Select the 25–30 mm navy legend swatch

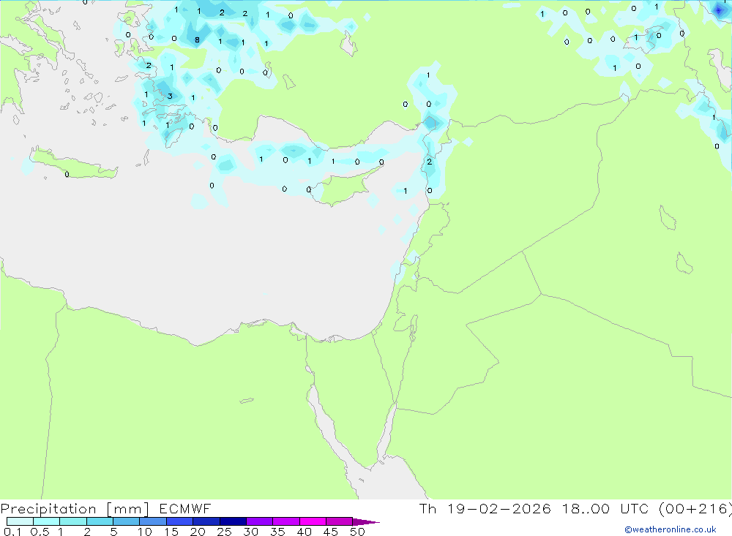click(233, 521)
